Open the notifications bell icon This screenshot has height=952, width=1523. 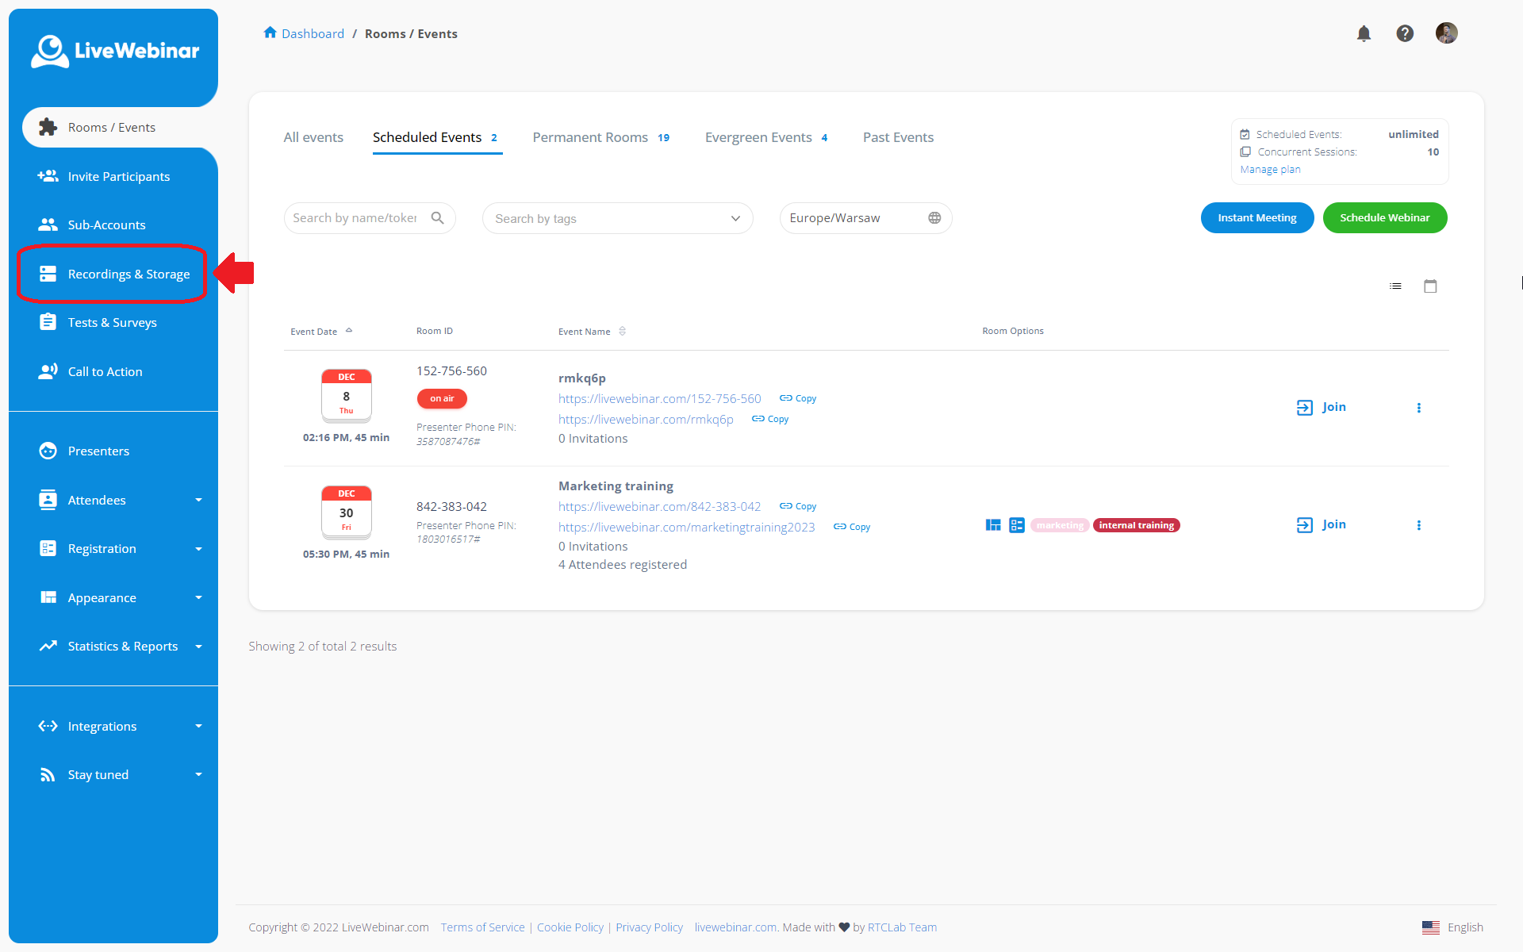(x=1364, y=33)
